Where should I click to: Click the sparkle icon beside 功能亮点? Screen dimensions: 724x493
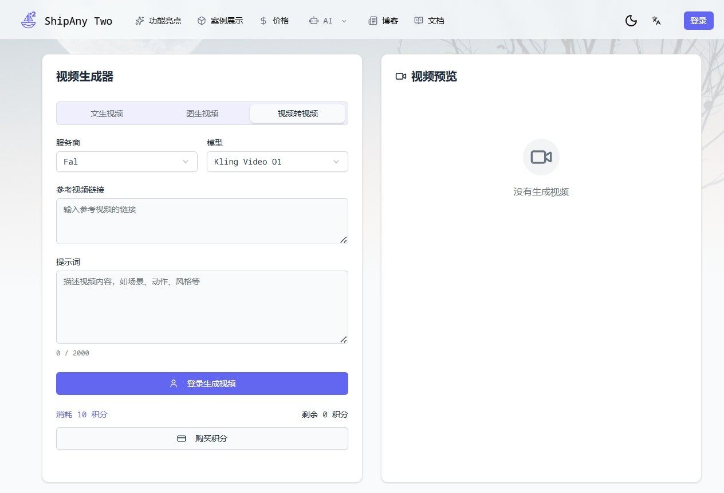click(139, 21)
